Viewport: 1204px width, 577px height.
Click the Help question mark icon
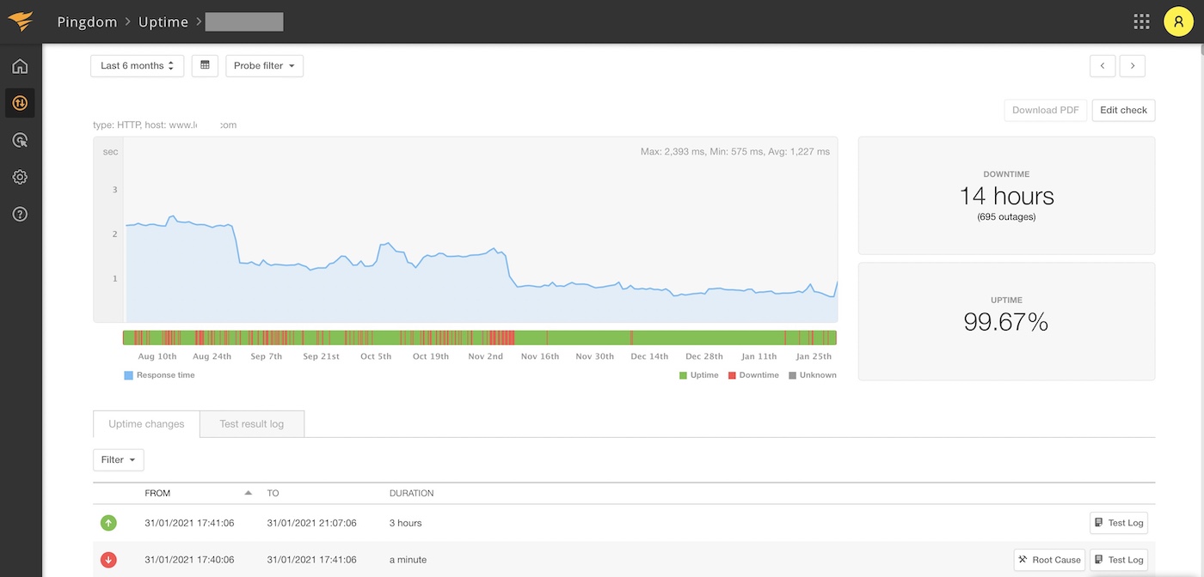point(20,214)
